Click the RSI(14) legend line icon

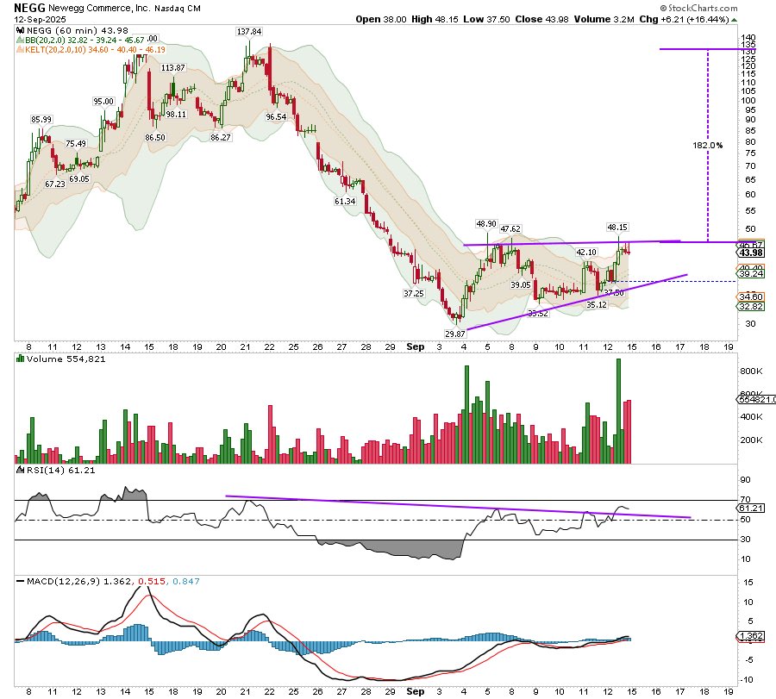(x=21, y=470)
